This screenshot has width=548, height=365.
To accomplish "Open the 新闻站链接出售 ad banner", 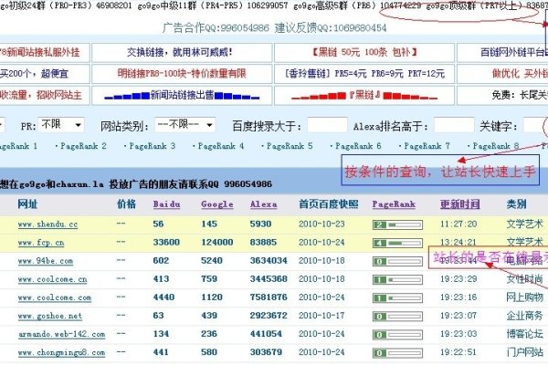I will [182, 95].
